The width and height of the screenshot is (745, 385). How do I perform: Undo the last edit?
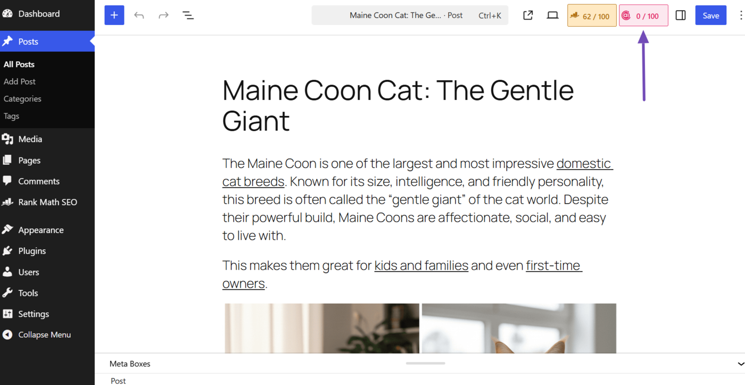click(139, 15)
